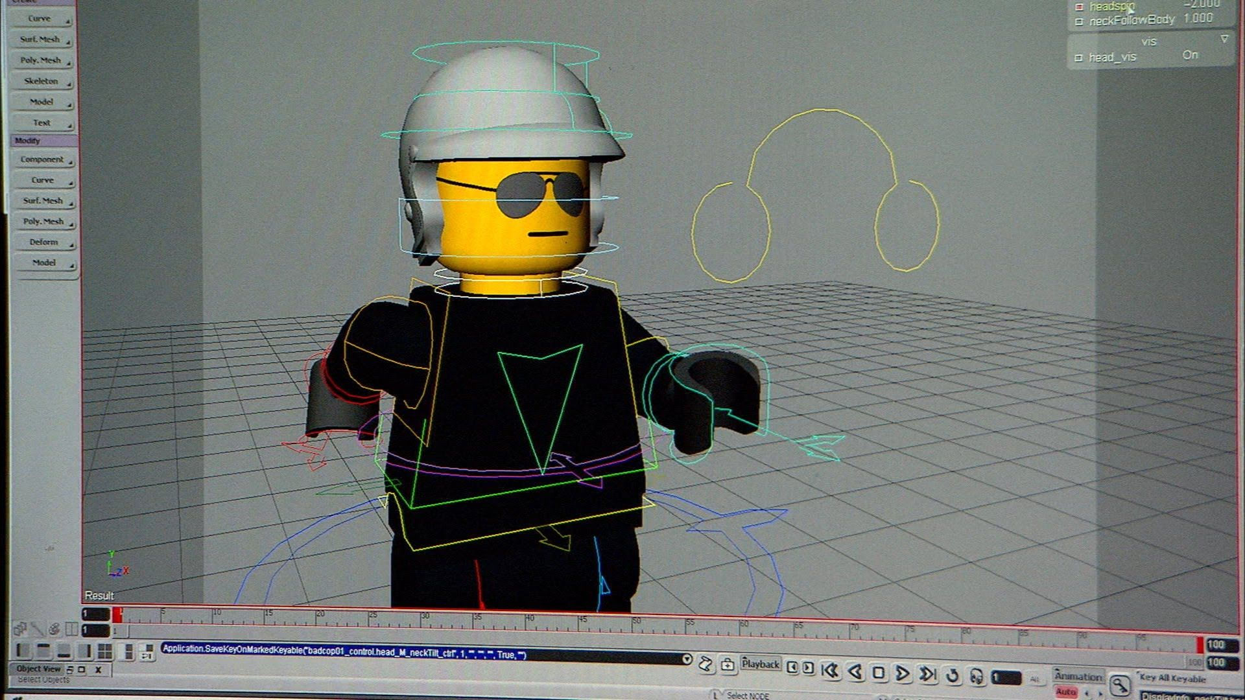Open the Curve create menu
This screenshot has height=700, width=1245.
[x=40, y=19]
